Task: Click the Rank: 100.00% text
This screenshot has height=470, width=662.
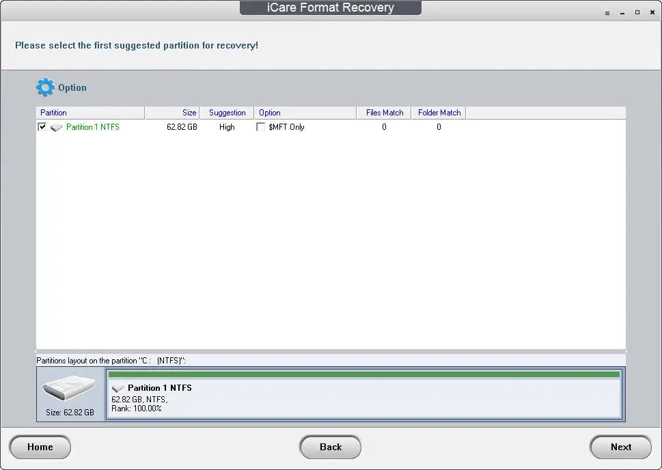Action: coord(137,409)
